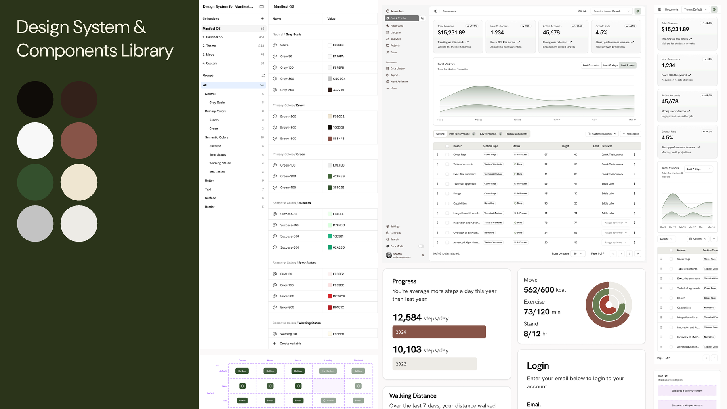Screen dimensions: 727x409
Task: Select the Gray Scale group
Action: pos(234,103)
